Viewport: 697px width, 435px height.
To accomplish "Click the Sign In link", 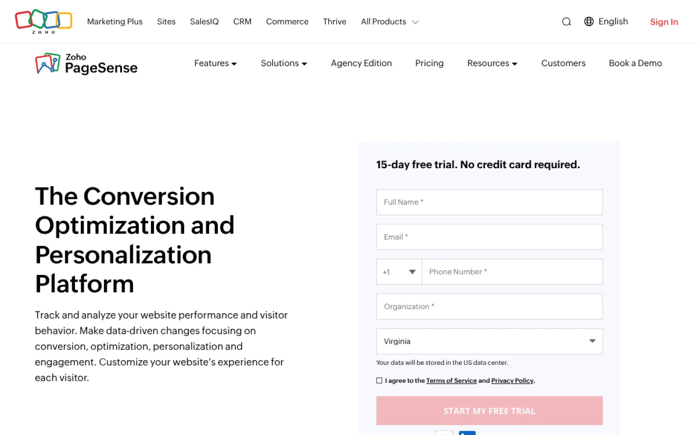I will [x=664, y=22].
